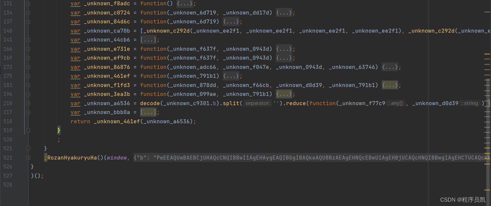The width and height of the screenshot is (491, 206).
Task: Place cursor on 'decode' function call
Action: click(150, 103)
